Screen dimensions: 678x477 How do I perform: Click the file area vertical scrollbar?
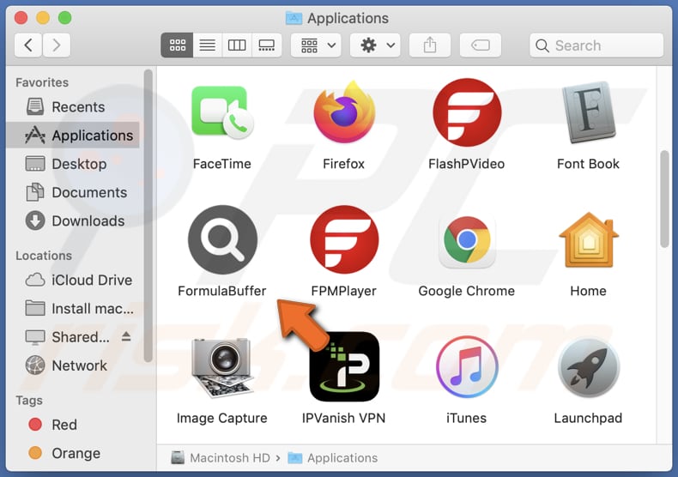pos(664,199)
